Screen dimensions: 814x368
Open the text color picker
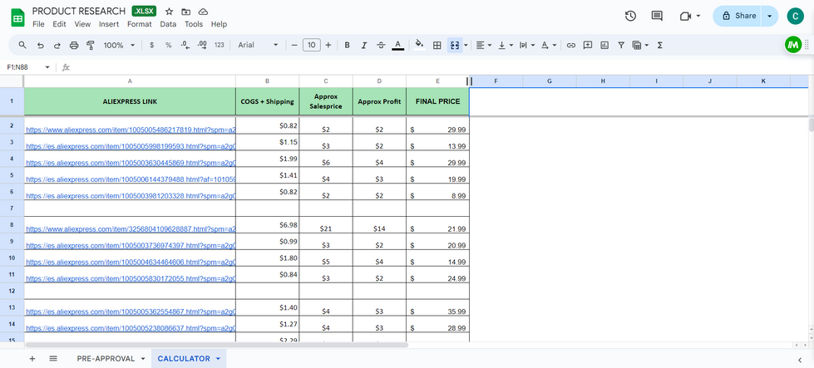(397, 45)
